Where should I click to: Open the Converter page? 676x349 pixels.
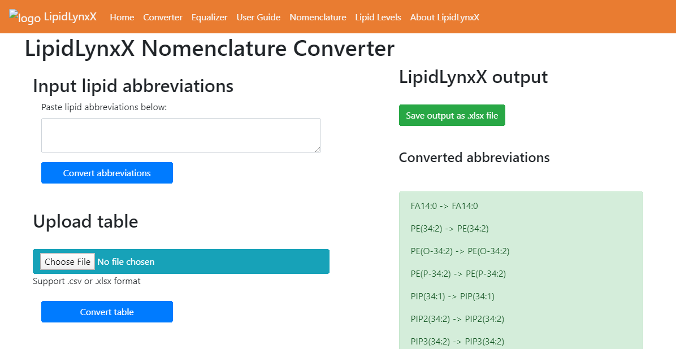point(162,18)
